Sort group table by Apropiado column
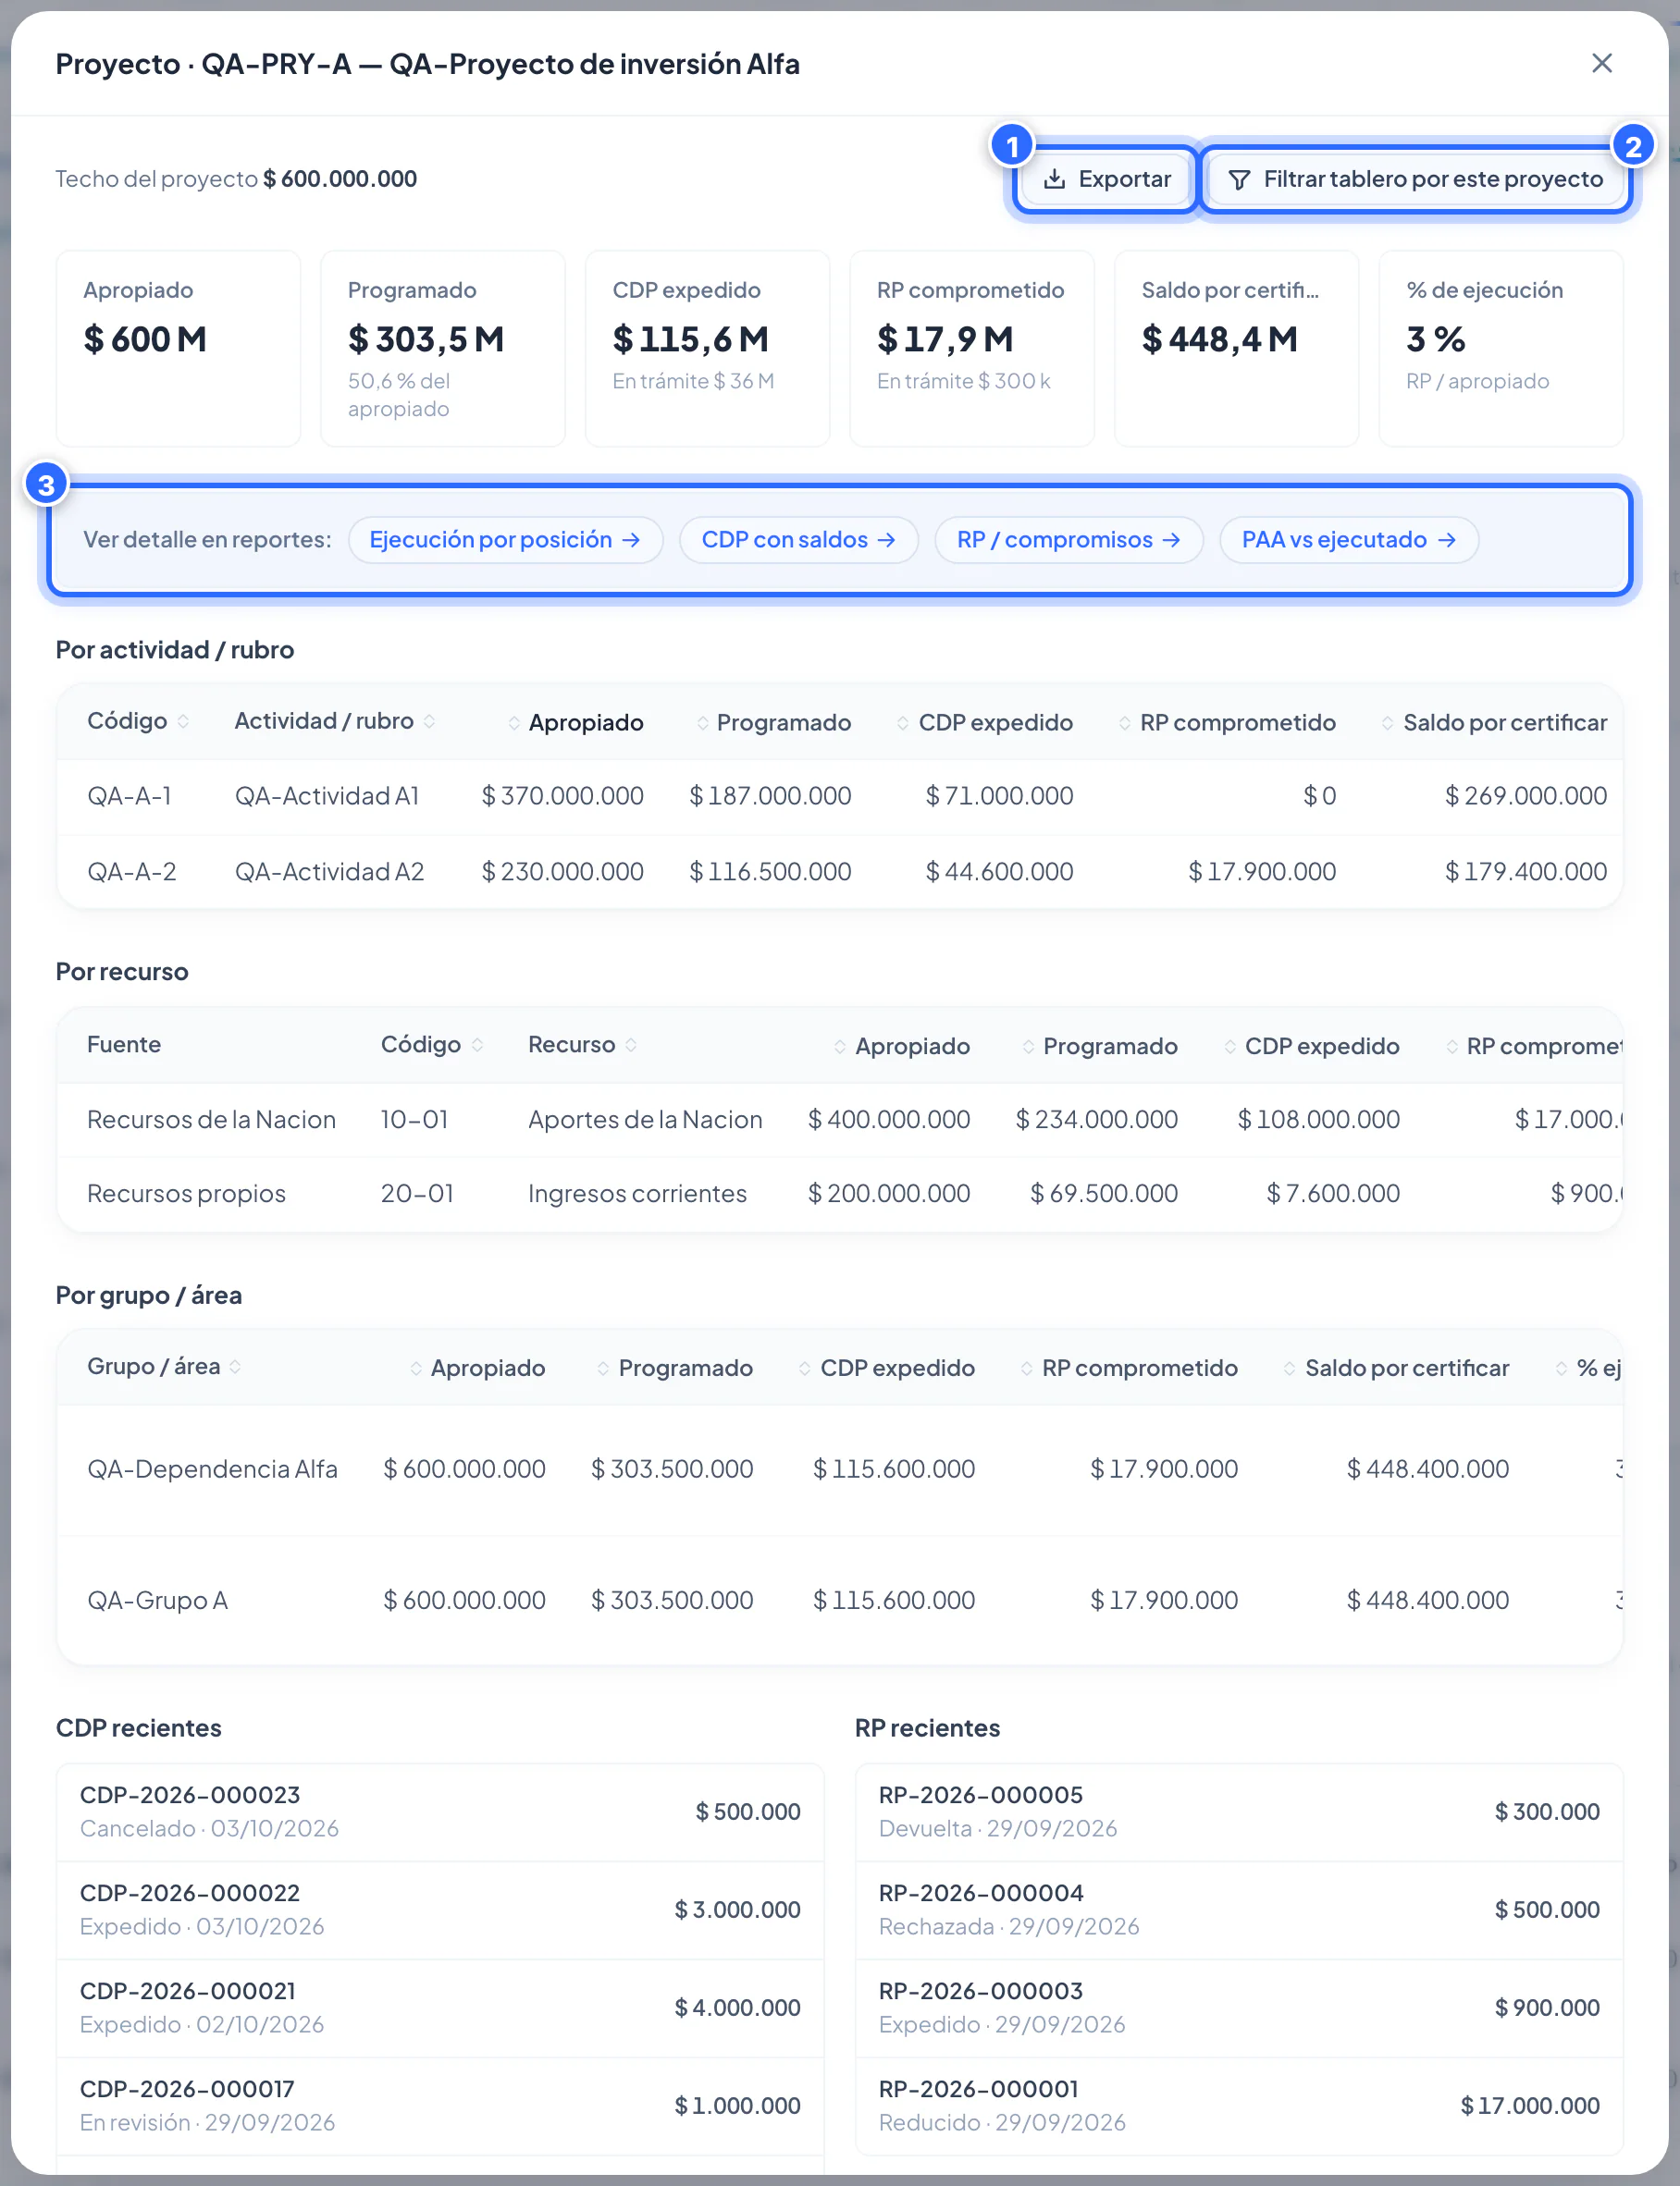 coord(477,1369)
